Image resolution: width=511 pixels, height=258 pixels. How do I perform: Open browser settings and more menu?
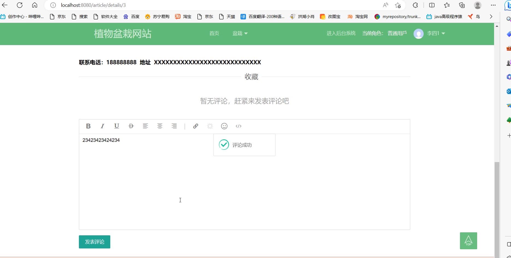point(493,5)
